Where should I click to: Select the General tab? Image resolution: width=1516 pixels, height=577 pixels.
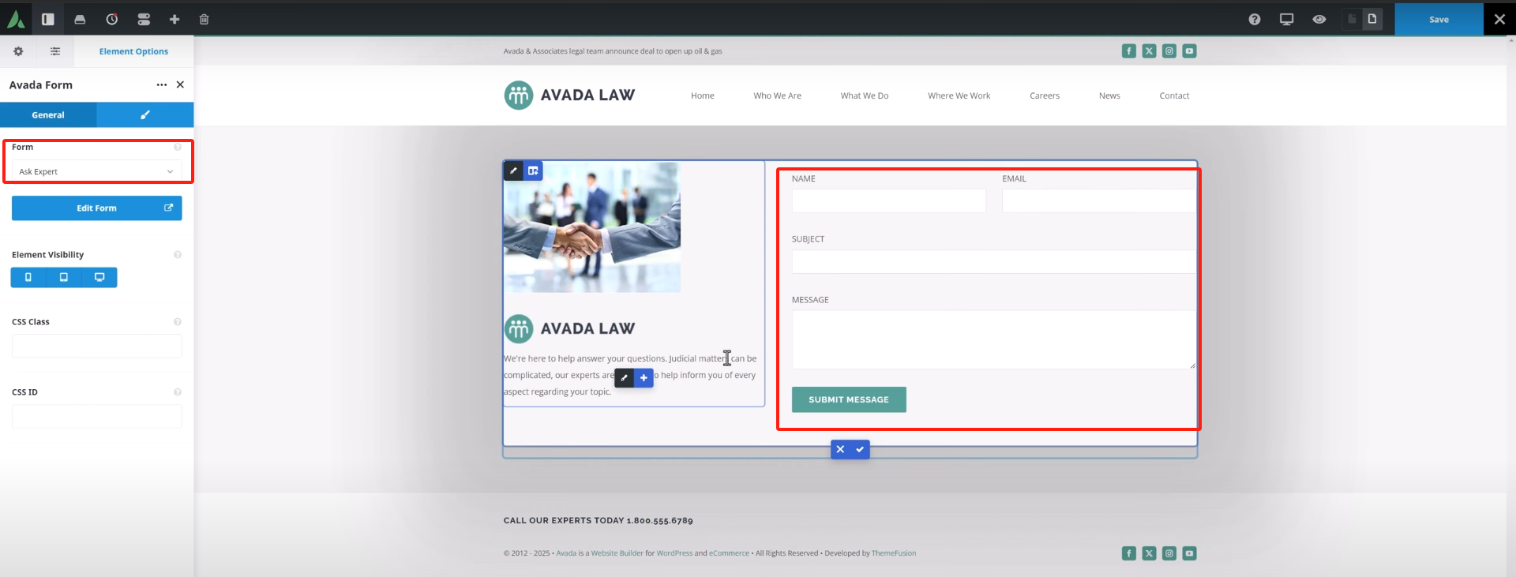coord(48,115)
